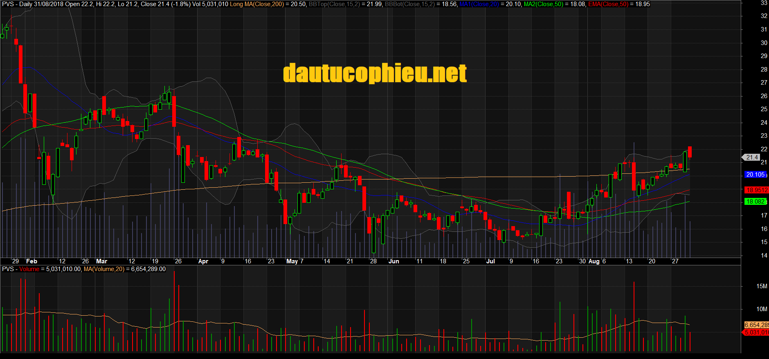This screenshot has height=359, width=769.
Task: Click the 21.4 last-close price tag
Action: [x=751, y=157]
